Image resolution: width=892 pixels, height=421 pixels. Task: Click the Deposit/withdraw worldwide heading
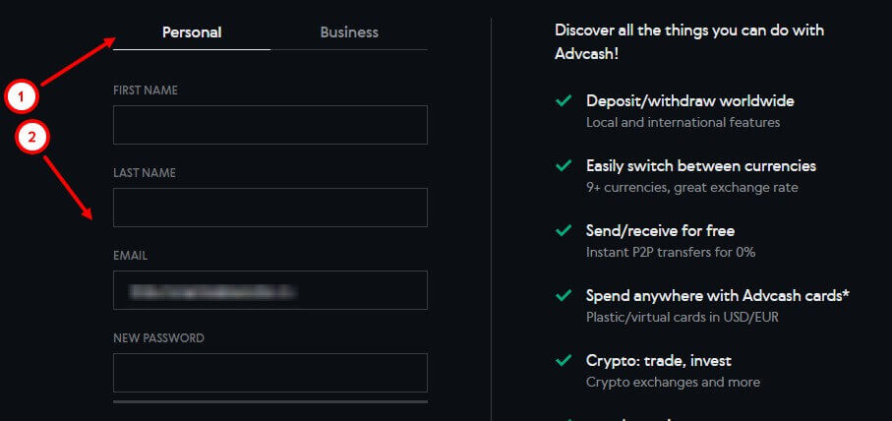click(689, 101)
